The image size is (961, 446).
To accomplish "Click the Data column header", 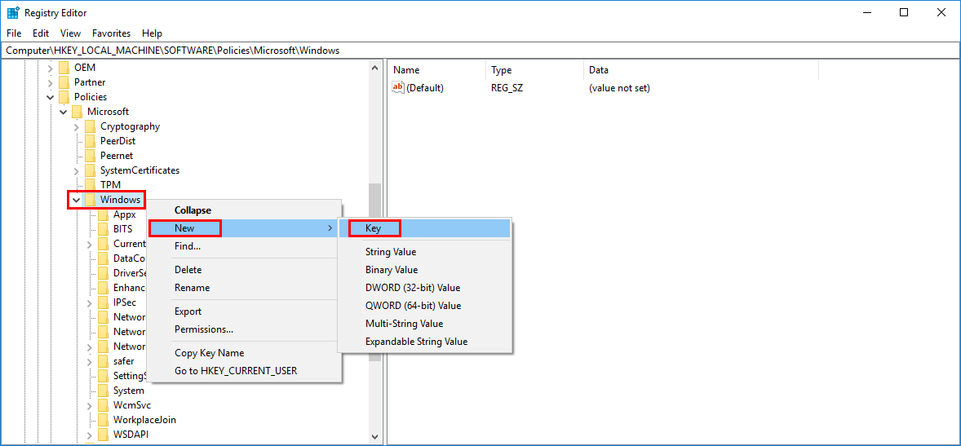I will (x=701, y=70).
